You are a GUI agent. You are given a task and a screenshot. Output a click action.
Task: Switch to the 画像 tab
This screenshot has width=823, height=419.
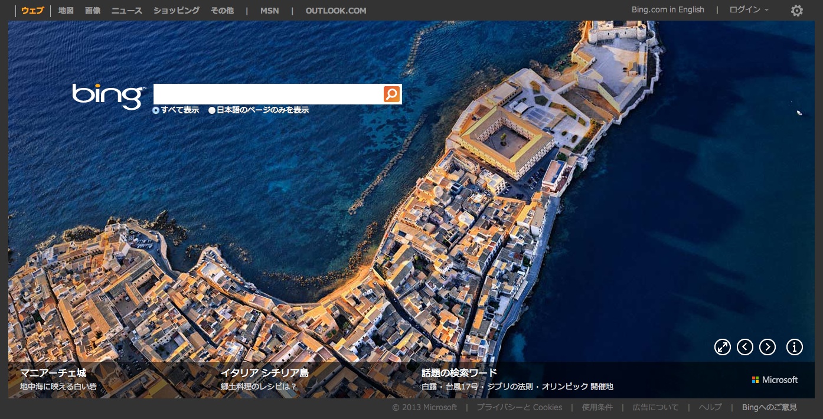click(93, 11)
